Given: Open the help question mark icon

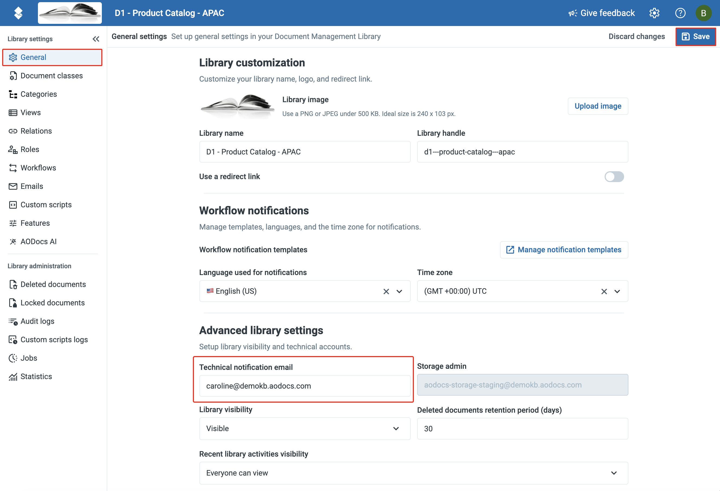Looking at the screenshot, I should (680, 13).
